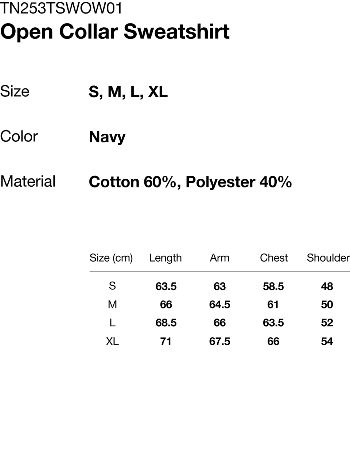Select the Navy color value
350x468 pixels.
107,137
